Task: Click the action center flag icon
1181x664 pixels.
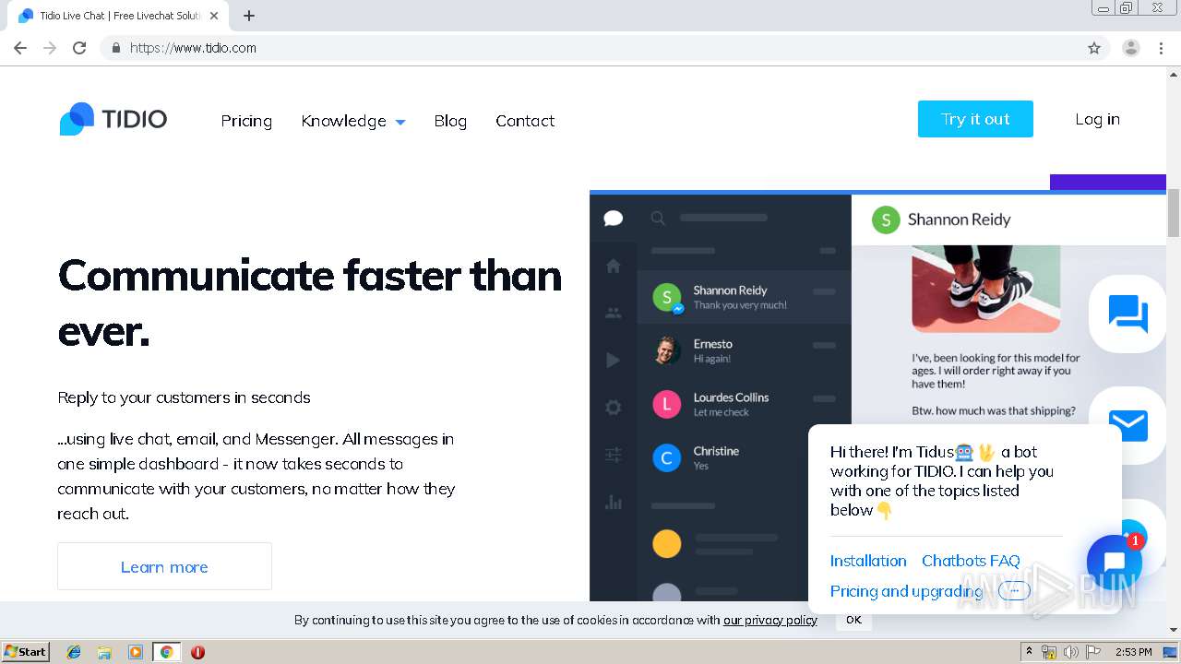Action: 1093,652
